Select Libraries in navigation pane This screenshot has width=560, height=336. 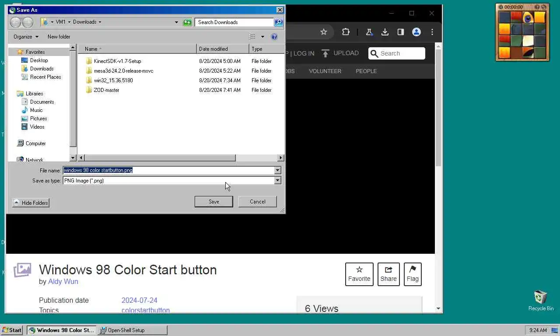(34, 94)
